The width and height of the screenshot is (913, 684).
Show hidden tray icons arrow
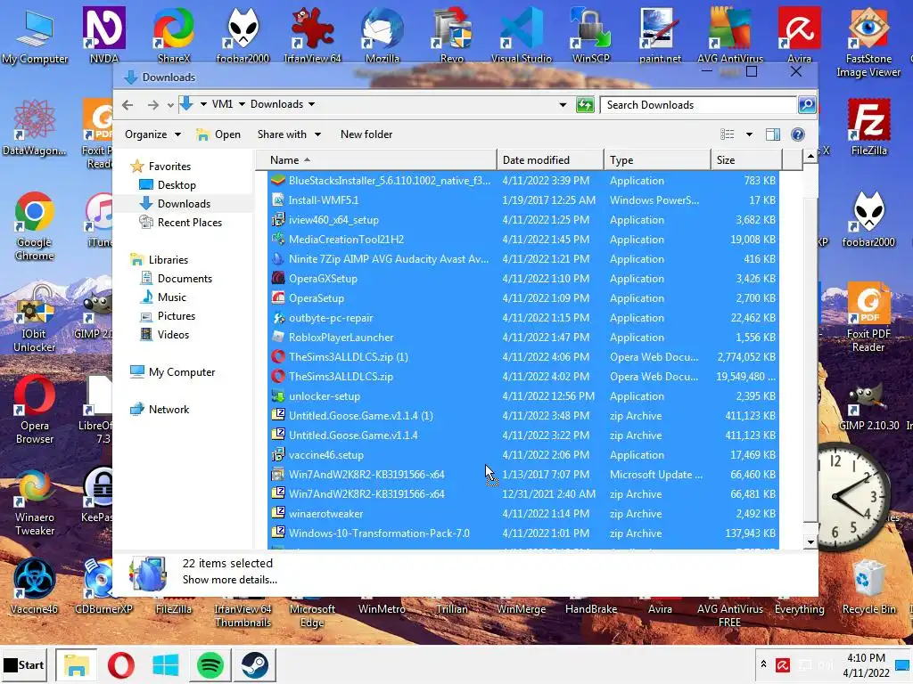[763, 664]
